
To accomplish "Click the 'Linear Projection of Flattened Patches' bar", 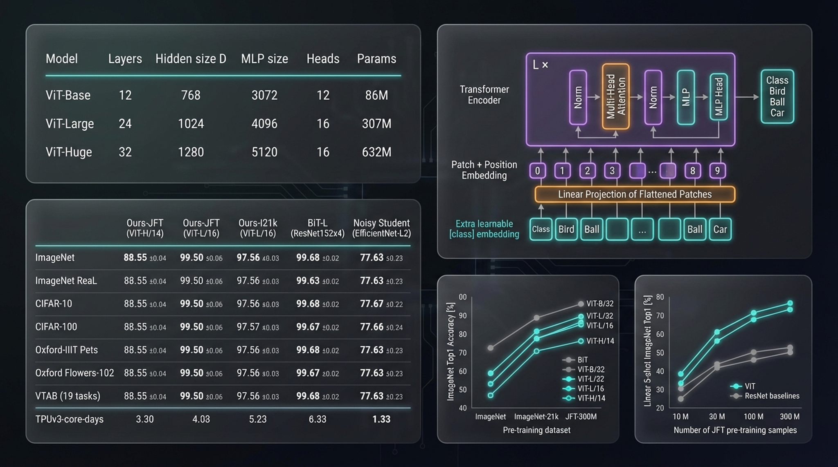I will [635, 194].
